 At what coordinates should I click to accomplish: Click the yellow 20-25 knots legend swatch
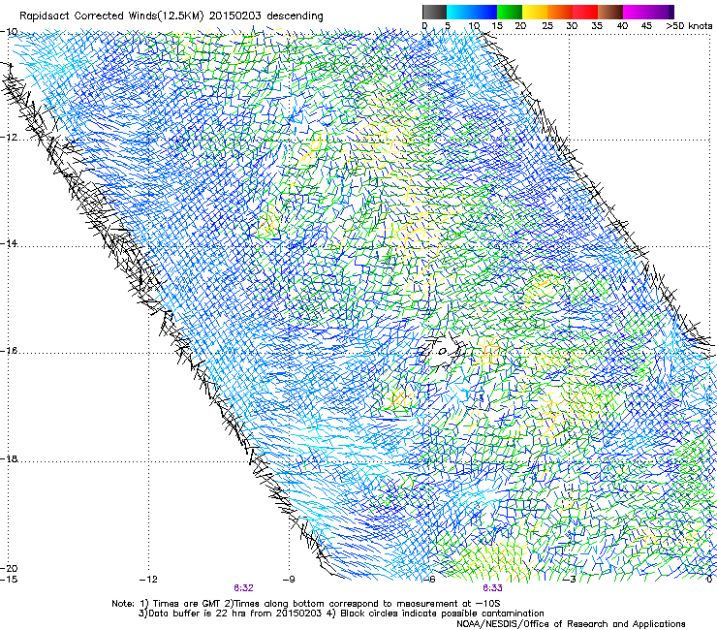(x=535, y=12)
